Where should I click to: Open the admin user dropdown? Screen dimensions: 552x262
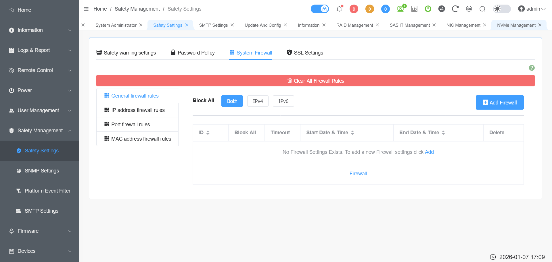coord(532,9)
